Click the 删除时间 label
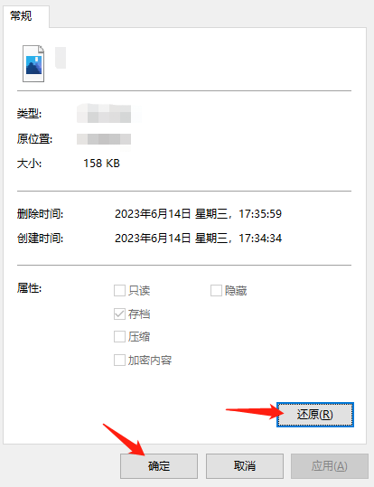374x487 pixels. pyautogui.click(x=40, y=214)
